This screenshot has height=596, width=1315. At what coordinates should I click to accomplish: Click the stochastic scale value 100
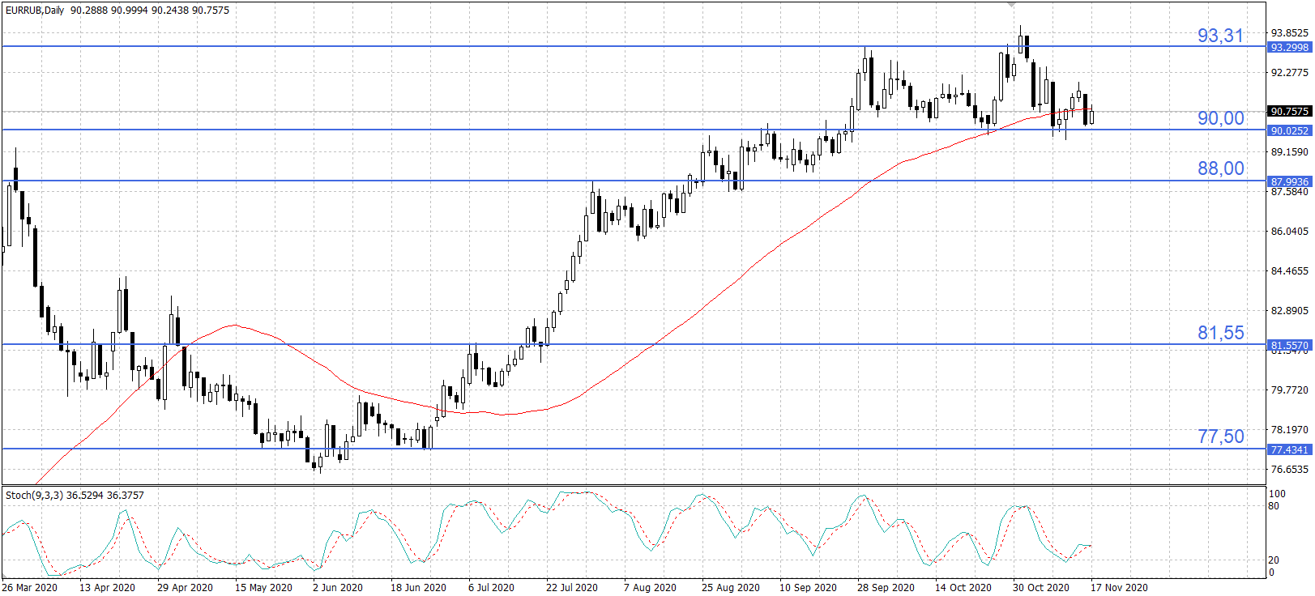[1277, 494]
